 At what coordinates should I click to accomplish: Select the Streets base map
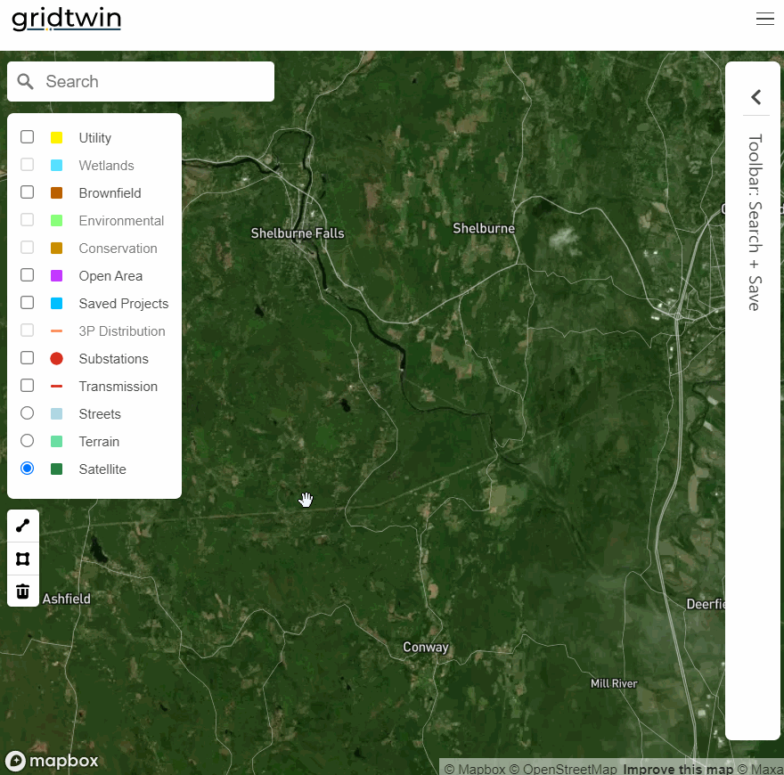[x=27, y=412]
